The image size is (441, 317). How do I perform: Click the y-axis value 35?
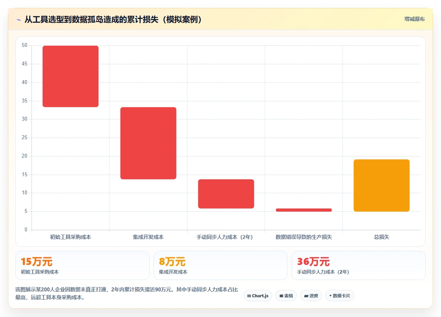24,101
